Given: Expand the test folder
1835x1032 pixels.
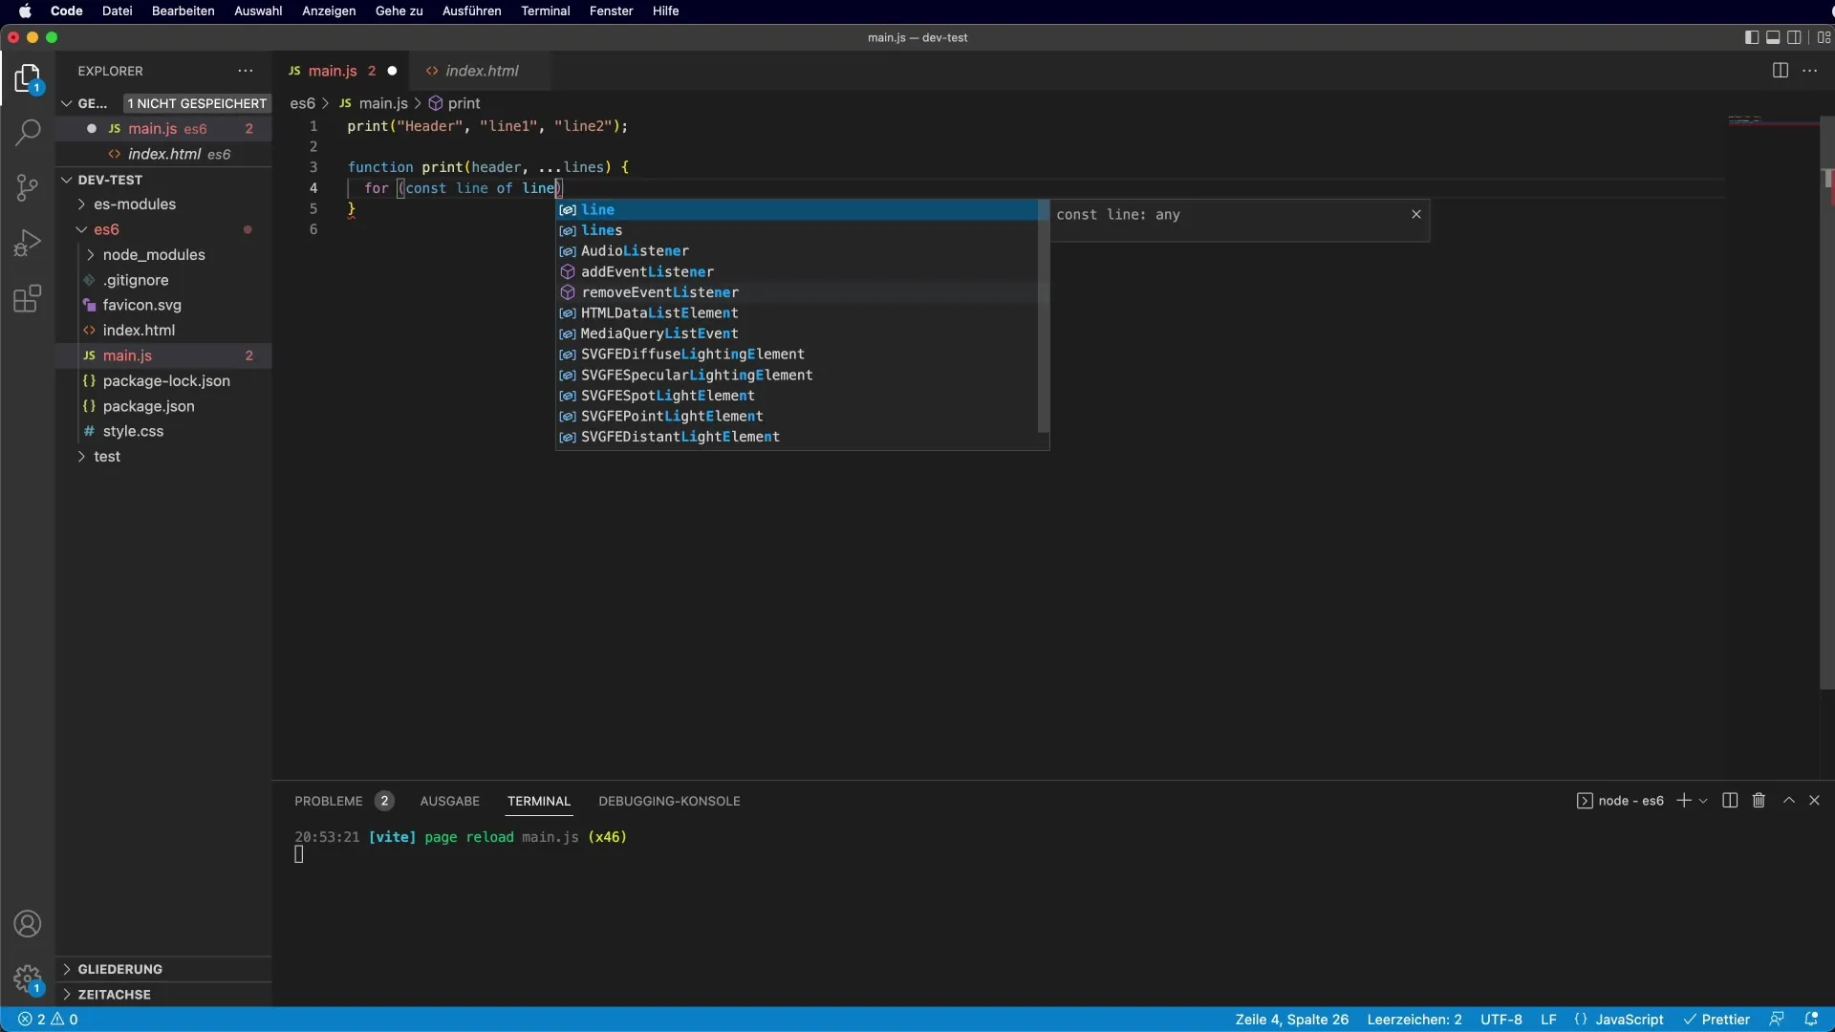Looking at the screenshot, I should pos(107,457).
